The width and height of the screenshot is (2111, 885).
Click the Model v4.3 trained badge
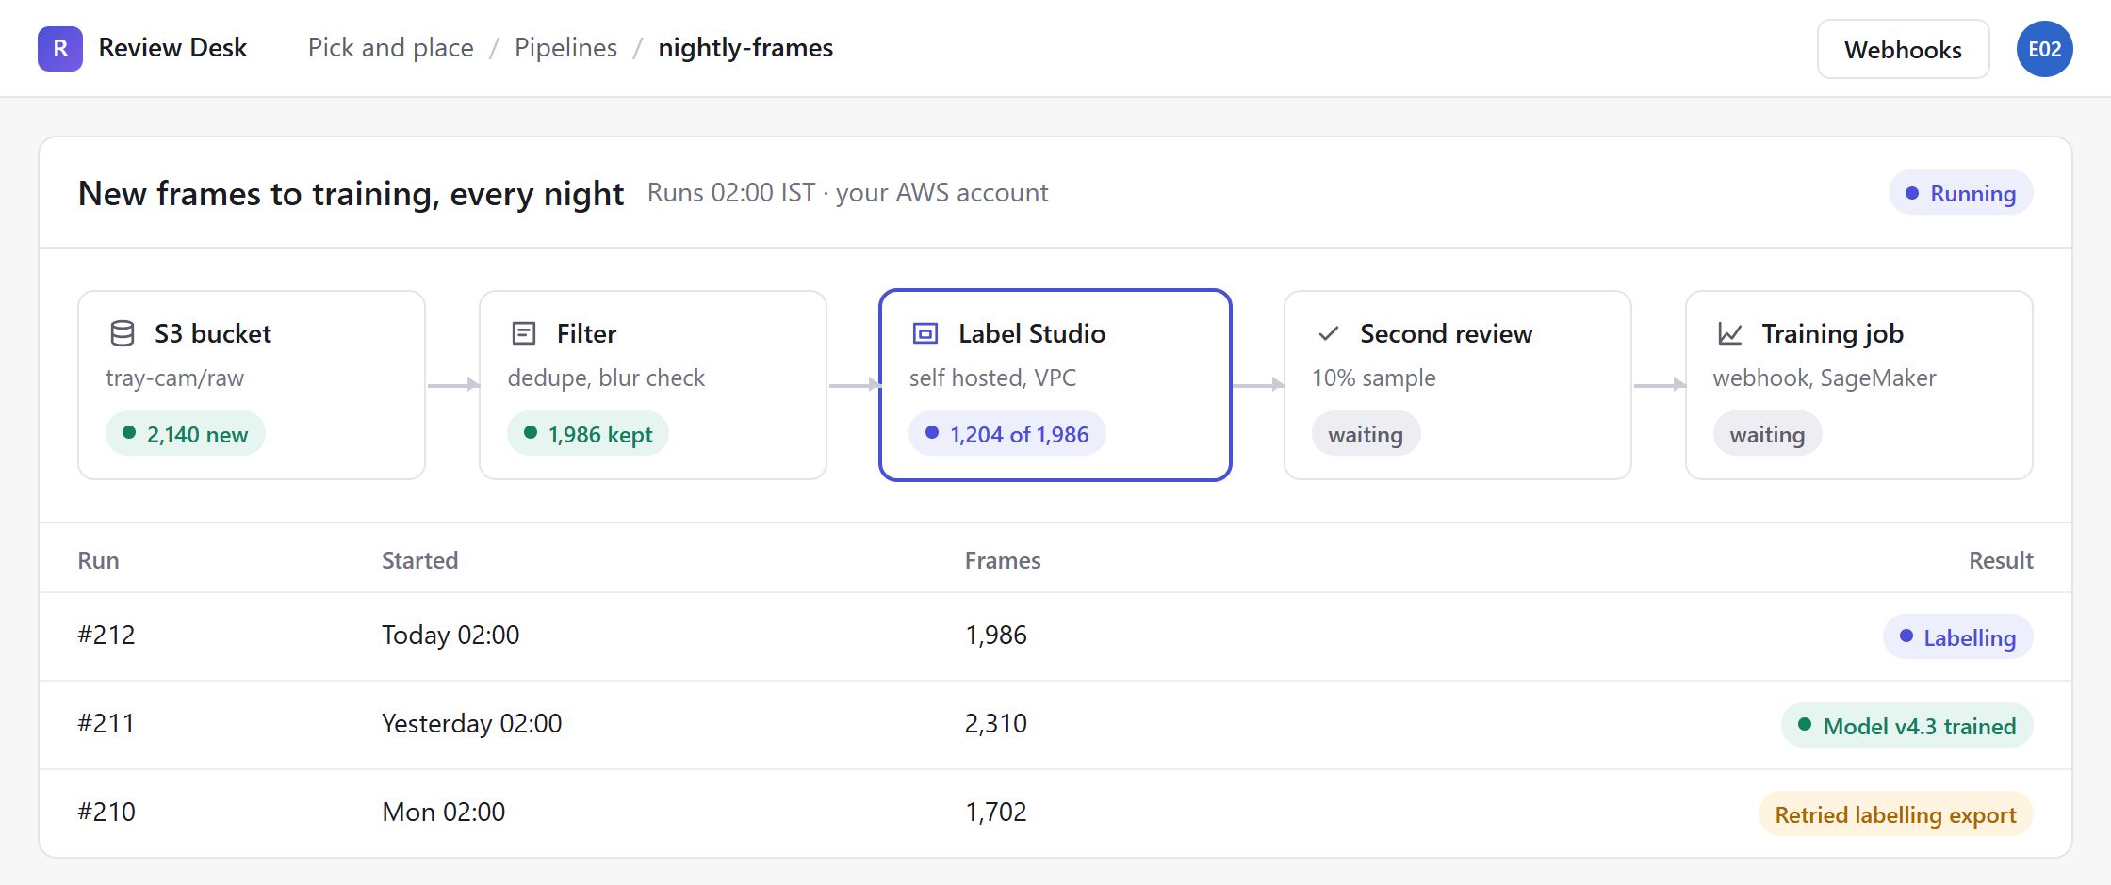[x=1907, y=726]
